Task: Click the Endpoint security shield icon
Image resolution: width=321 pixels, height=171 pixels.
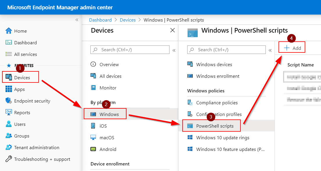Action: [x=9, y=101]
